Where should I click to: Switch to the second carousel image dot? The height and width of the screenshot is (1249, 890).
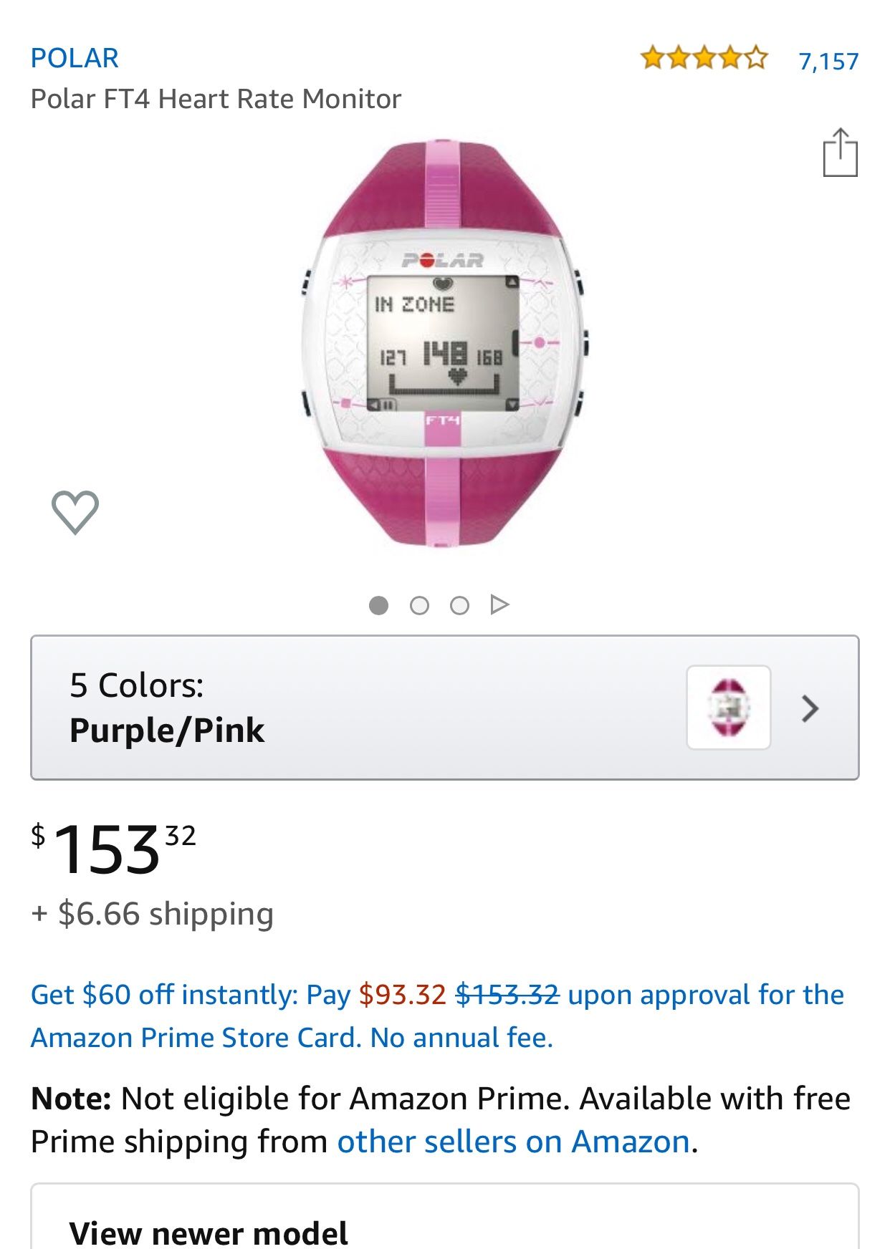419,606
